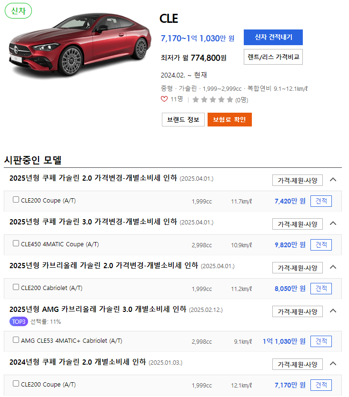Click the (0명) review count
Screen dimensions: 349x397
coord(242,100)
